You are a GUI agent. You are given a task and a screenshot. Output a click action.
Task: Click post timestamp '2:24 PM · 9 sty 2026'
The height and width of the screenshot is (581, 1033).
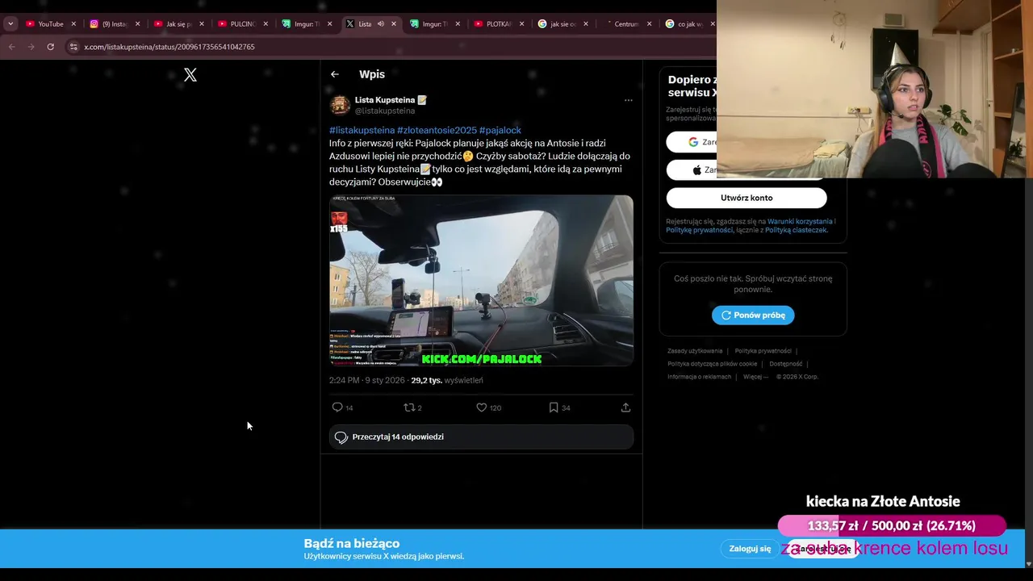coord(366,380)
